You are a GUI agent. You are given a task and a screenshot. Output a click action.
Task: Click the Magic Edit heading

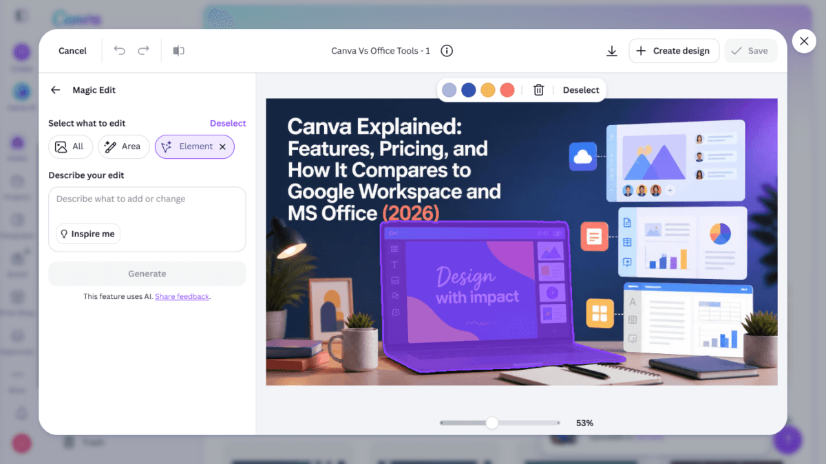(x=94, y=90)
